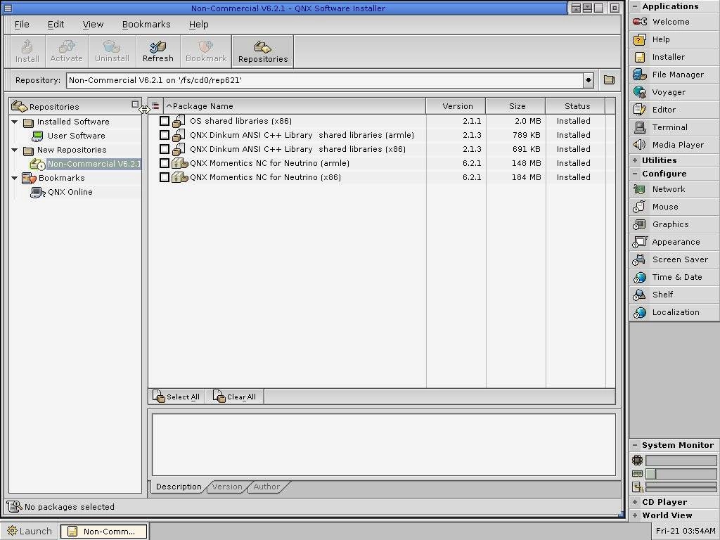
Task: Expand the CD Player section
Action: (635, 502)
